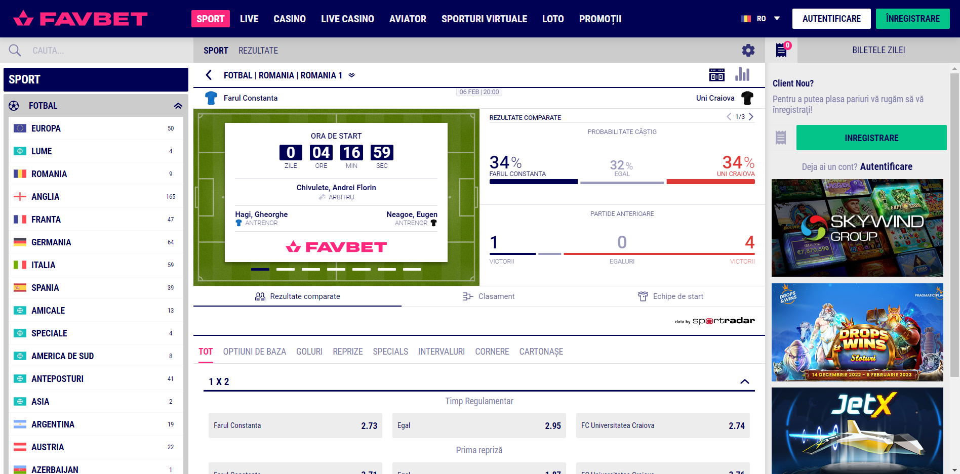Click the Austria flag icon

pos(20,447)
